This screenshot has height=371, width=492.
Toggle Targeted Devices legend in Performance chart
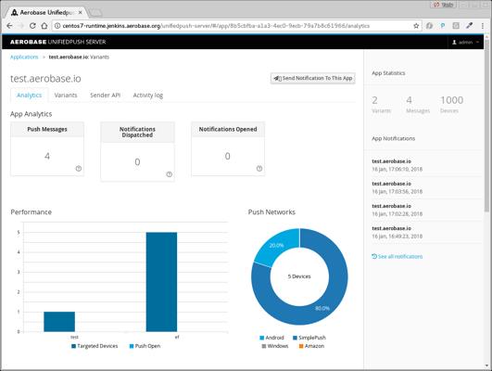(x=95, y=346)
